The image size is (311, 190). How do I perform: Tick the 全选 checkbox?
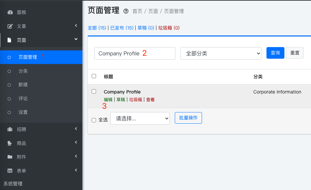coord(94,120)
